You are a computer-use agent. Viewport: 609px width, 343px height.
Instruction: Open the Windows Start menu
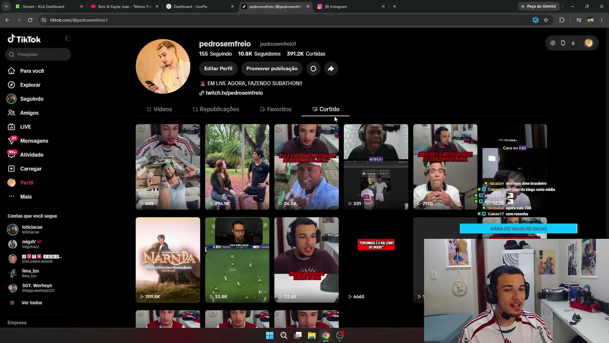coord(270,335)
